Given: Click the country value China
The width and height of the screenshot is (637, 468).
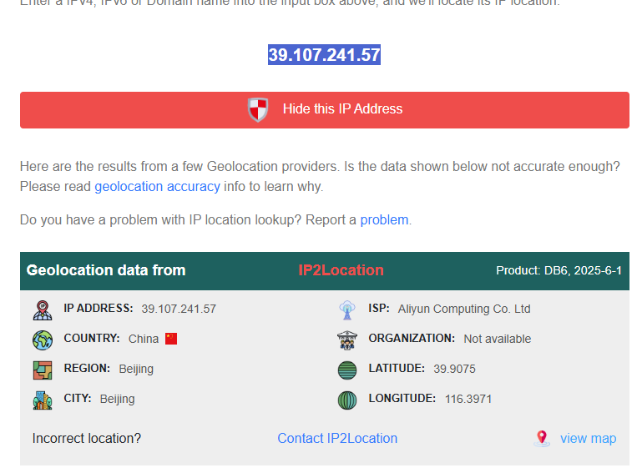Looking at the screenshot, I should point(144,339).
